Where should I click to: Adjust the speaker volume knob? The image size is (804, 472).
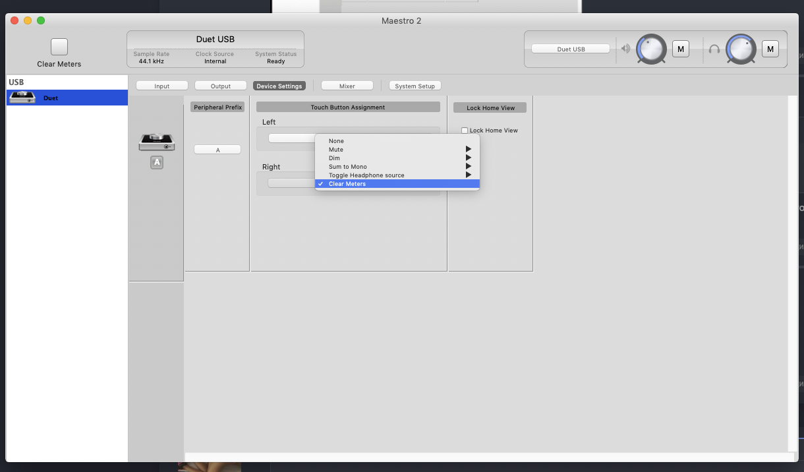[652, 49]
